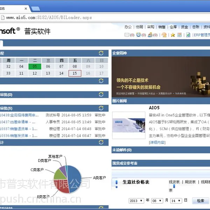
Task: Select green highlighted date 05 in calendar
Action: (35, 66)
